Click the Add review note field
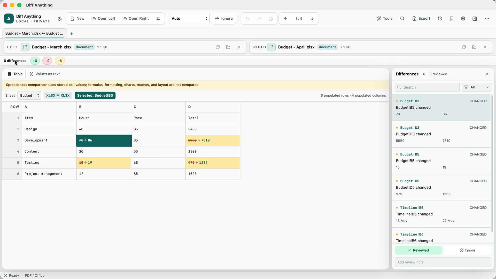Viewport: 496px width, 279px height. [x=443, y=262]
